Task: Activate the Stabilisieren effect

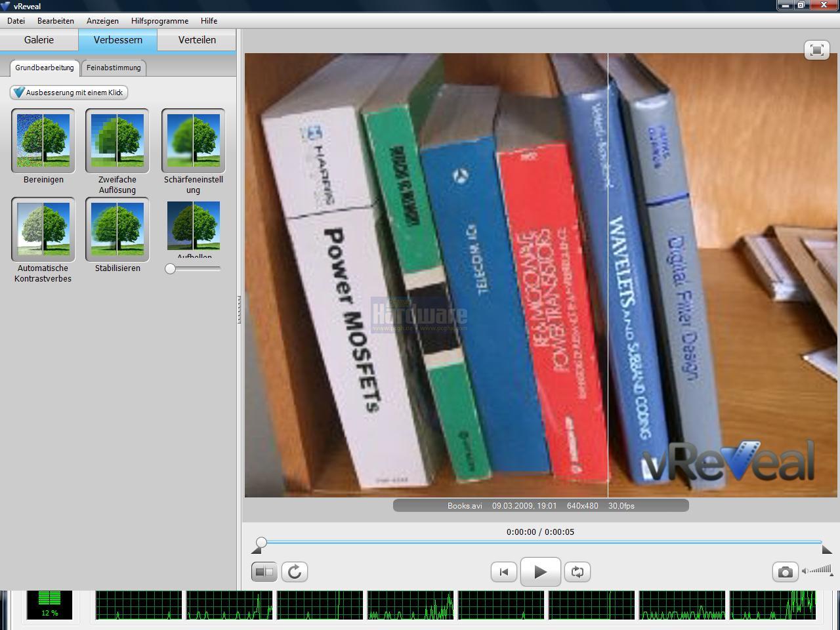Action: (117, 229)
